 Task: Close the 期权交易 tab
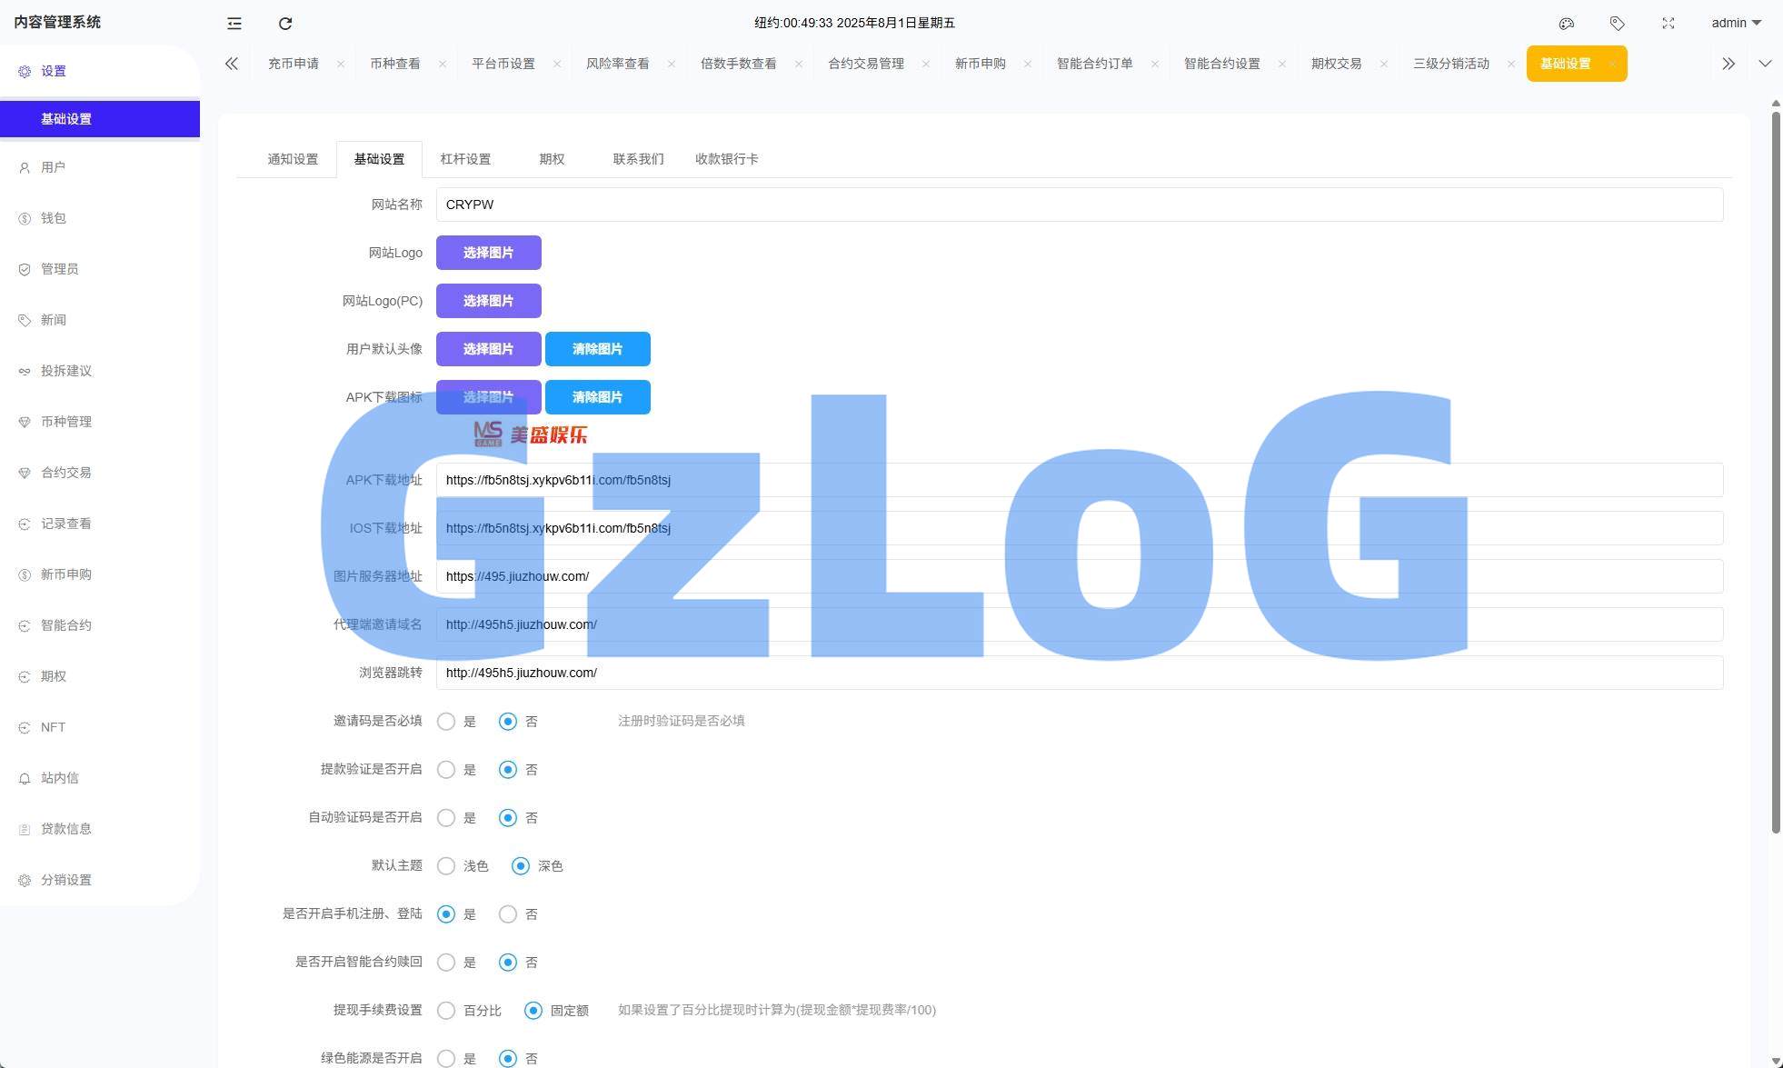coord(1383,64)
